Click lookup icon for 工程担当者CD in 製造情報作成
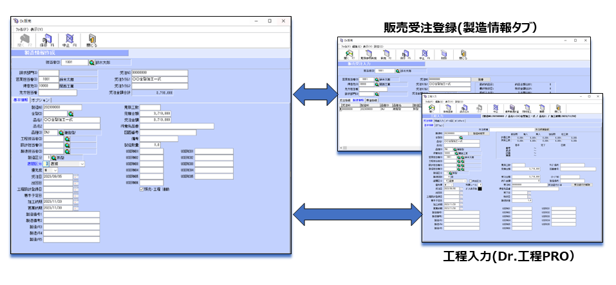This screenshot has width=616, height=285. (67, 139)
